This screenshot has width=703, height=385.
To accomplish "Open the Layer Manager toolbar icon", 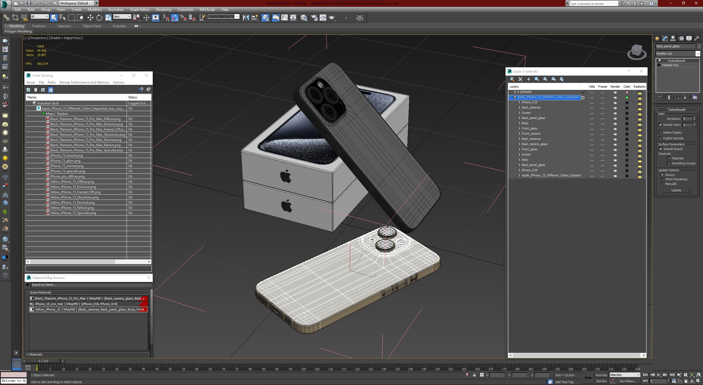I will pos(265,18).
